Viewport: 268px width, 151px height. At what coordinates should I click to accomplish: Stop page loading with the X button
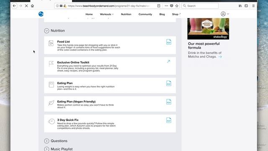coord(26,6)
